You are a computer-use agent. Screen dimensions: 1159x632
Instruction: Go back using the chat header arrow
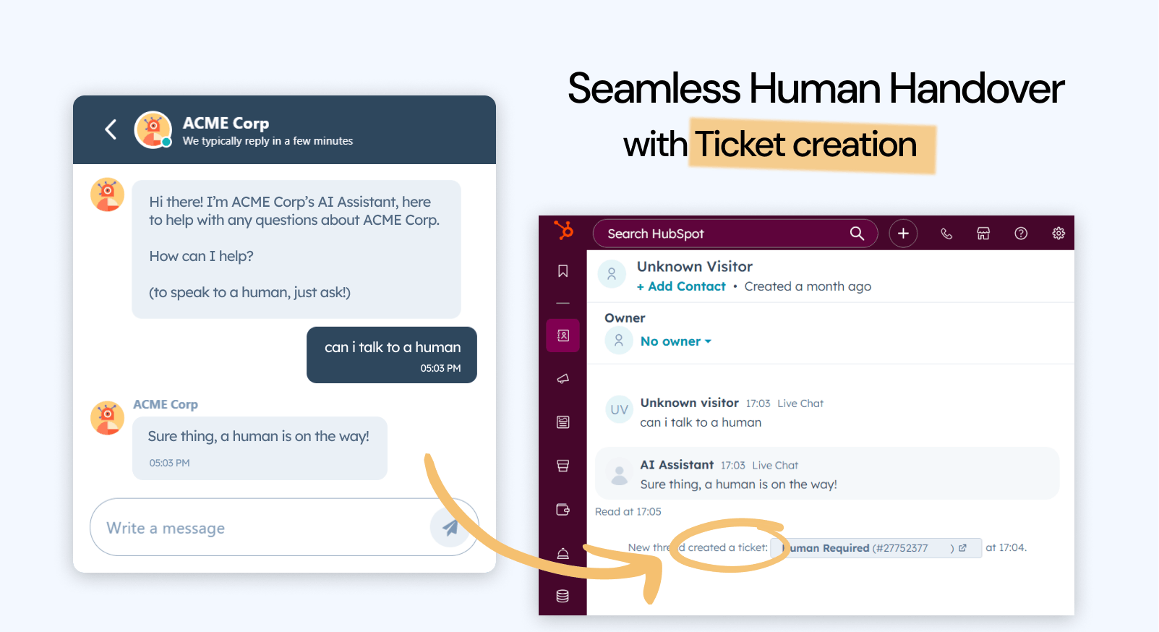[x=110, y=129]
